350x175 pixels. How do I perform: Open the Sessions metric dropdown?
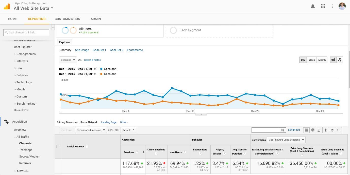[68, 60]
